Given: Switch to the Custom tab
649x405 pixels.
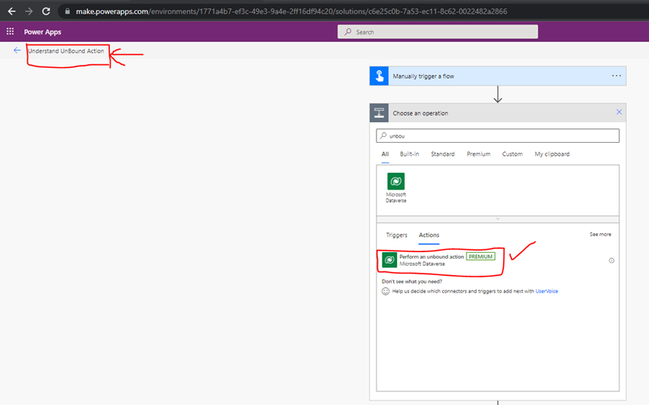Looking at the screenshot, I should point(512,154).
